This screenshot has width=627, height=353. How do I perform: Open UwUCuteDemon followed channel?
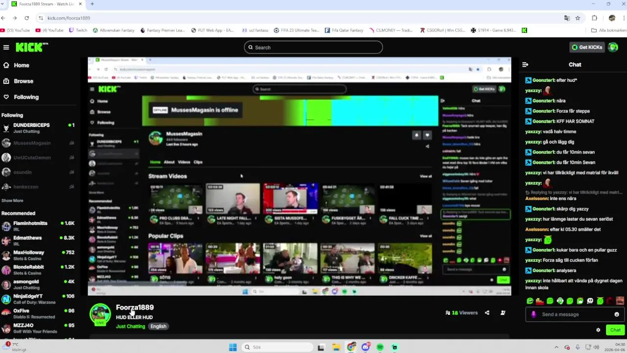pyautogui.click(x=38, y=158)
